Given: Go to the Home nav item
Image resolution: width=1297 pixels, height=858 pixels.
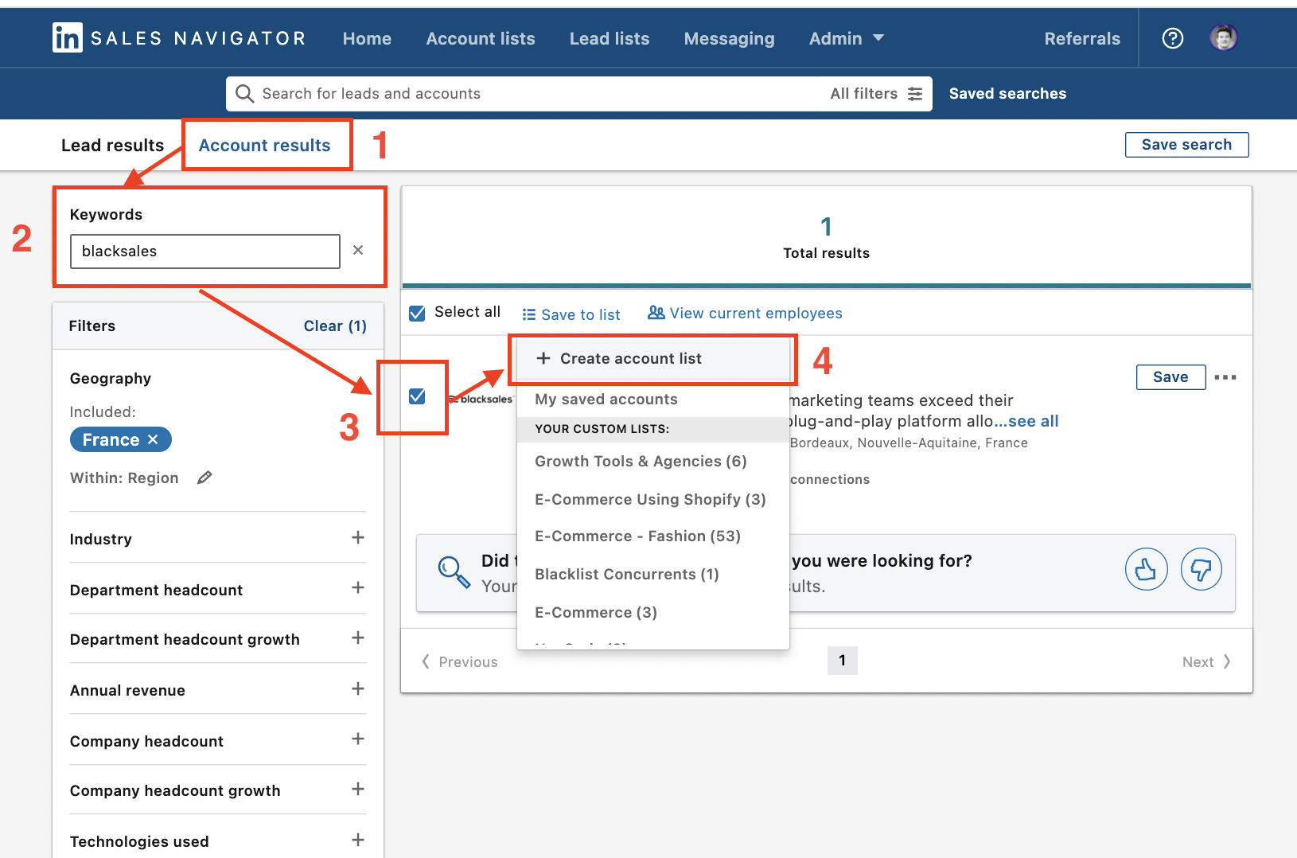Looking at the screenshot, I should pos(367,38).
